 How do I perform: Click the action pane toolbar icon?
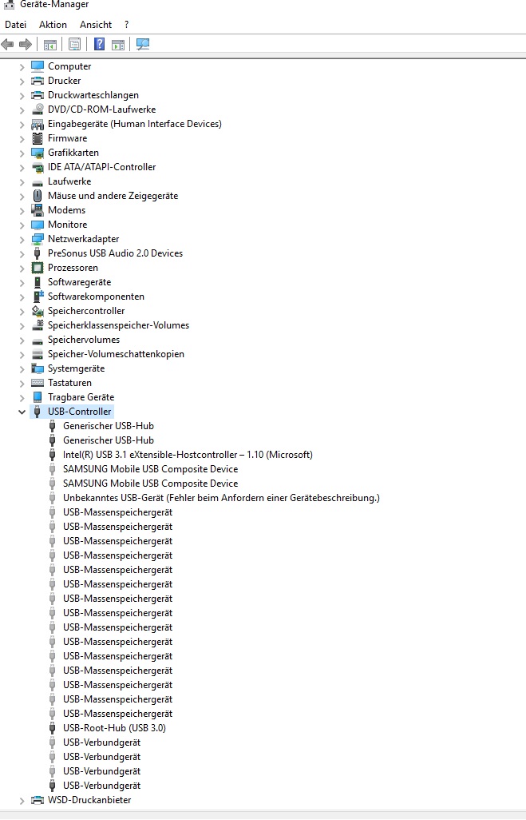[x=118, y=45]
